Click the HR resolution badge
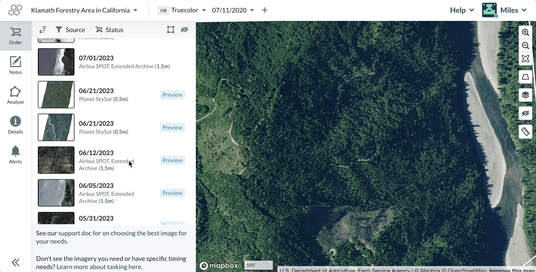 [163, 10]
